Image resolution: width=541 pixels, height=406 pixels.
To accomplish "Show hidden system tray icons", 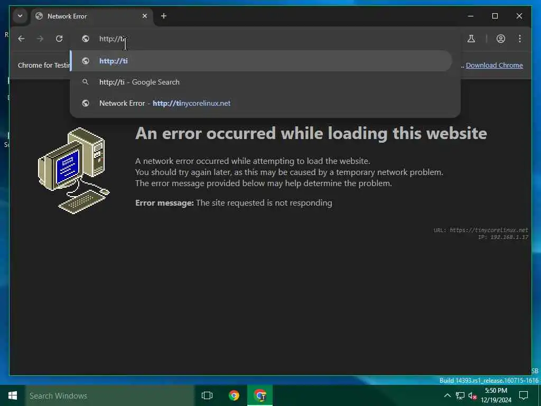I will point(447,395).
